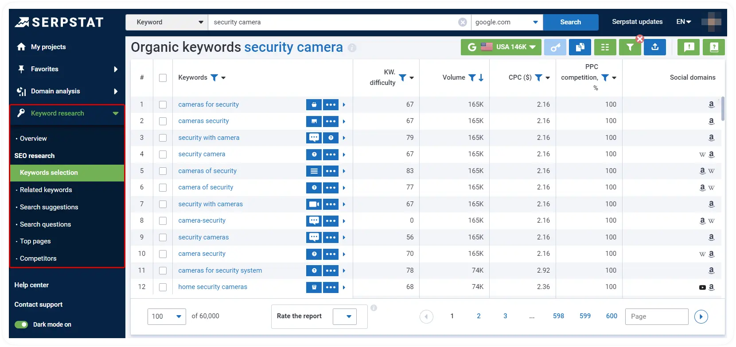Select Keywords selection in sidebar

67,173
